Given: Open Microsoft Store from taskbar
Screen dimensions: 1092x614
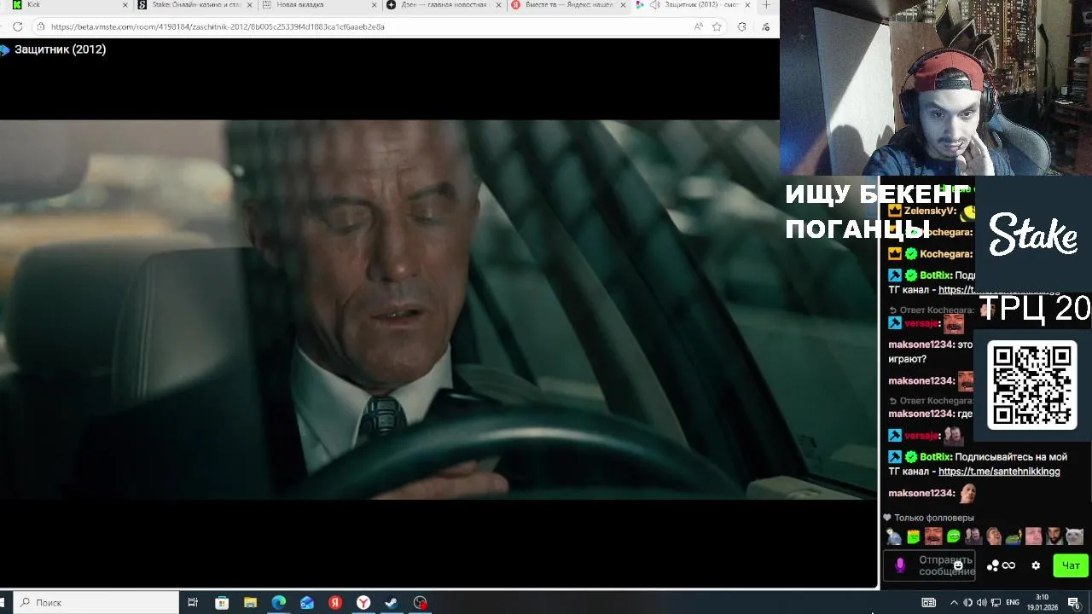Looking at the screenshot, I should (222, 603).
